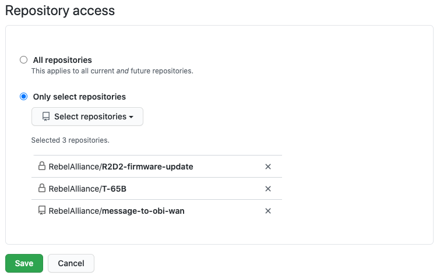Click the "All repositories" label text
This screenshot has width=440, height=279.
tap(61, 60)
